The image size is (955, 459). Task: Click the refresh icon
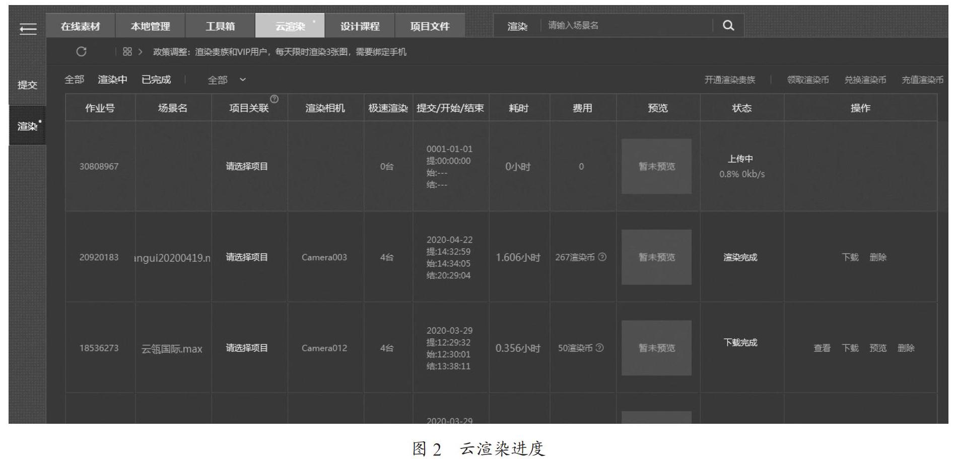click(x=81, y=51)
